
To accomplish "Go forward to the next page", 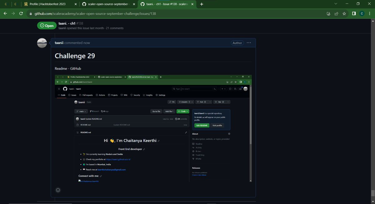I will click(x=13, y=14).
